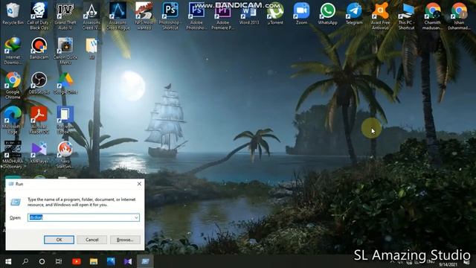The image size is (476, 268).
Task: Expand the Run dialog Open dropdown arrow
Action: [x=136, y=217]
